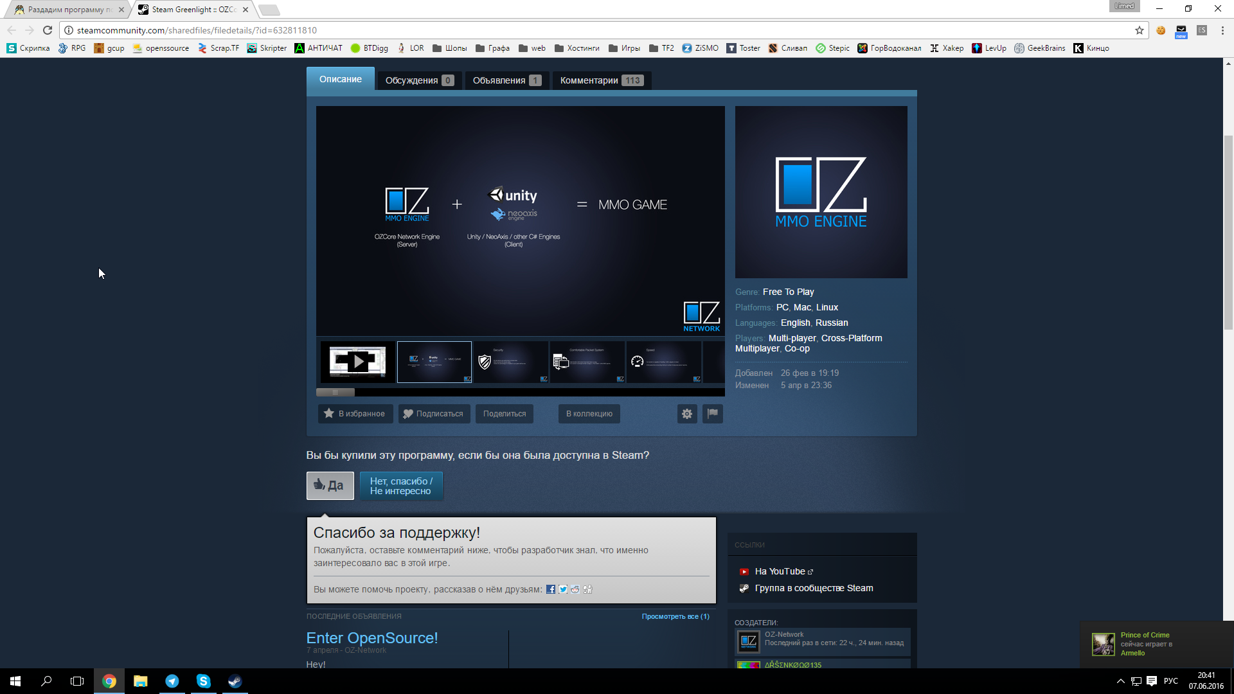This screenshot has height=694, width=1234.
Task: Open the Обсуждения tab
Action: 419,80
